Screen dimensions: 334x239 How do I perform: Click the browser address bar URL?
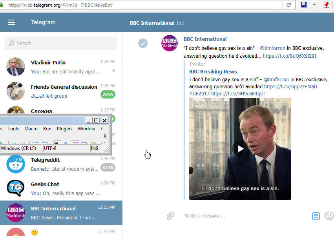[x=60, y=5]
